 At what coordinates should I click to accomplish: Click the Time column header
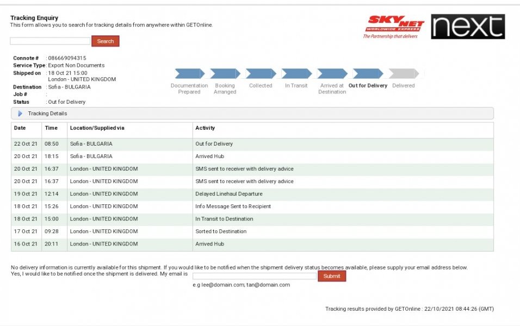coord(51,128)
